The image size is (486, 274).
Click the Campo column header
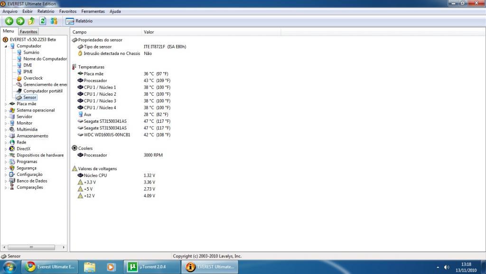point(106,32)
